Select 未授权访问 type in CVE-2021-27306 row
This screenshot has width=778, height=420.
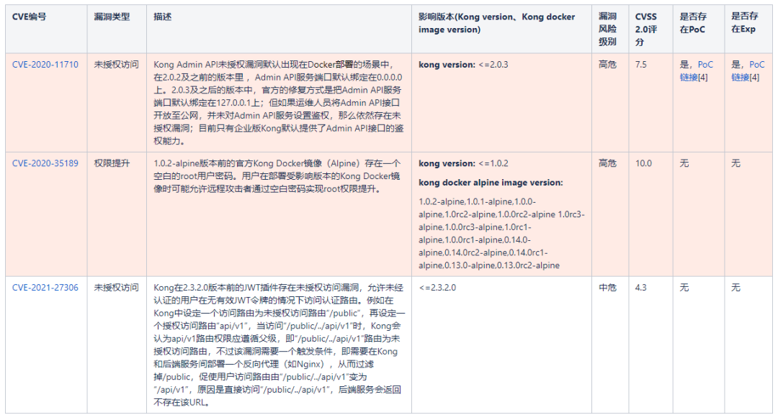[x=117, y=288]
